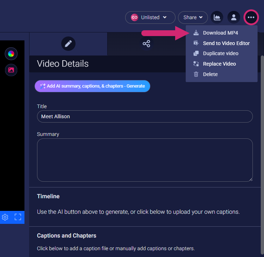Click the replace swap icon

click(196, 64)
